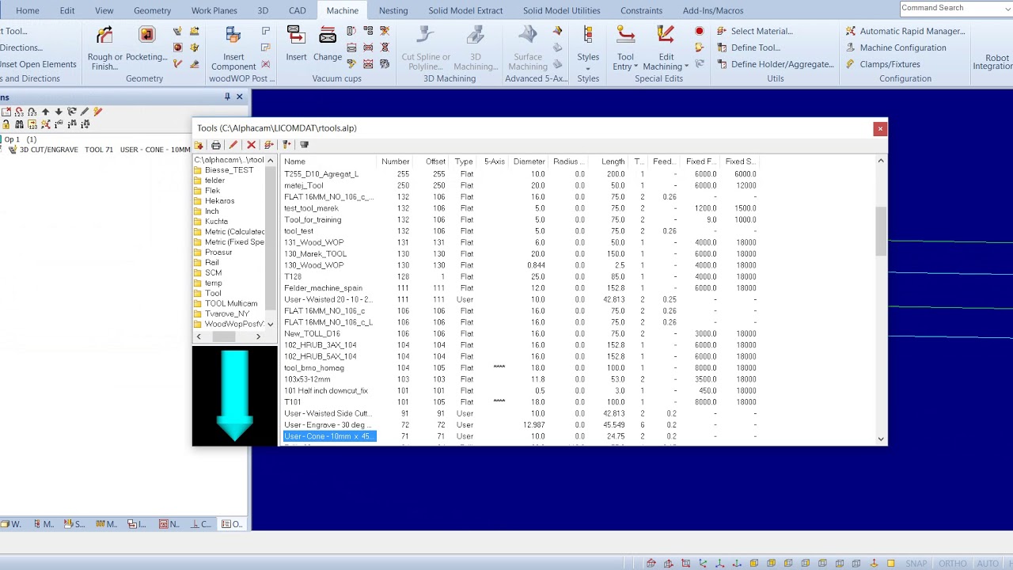Viewport: 1013px width, 570px height.
Task: Open Machine Configuration
Action: click(895, 47)
